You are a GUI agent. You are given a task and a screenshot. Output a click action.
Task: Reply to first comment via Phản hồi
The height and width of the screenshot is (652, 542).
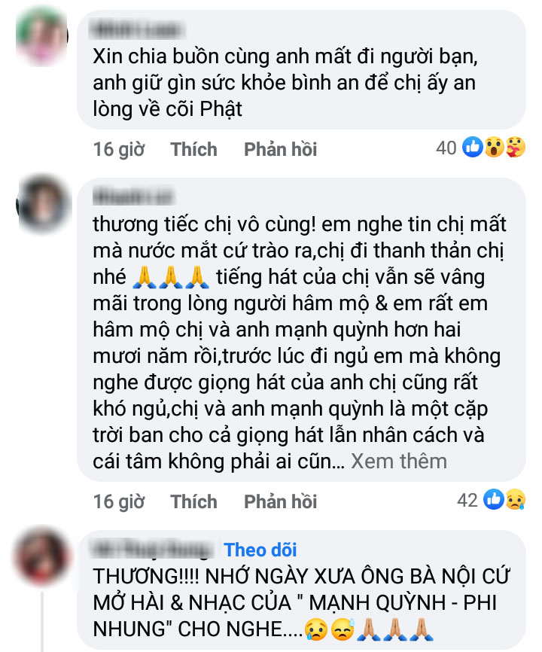pos(280,149)
